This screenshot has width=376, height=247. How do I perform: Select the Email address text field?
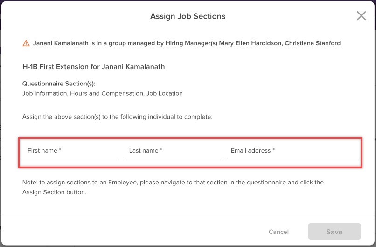[x=292, y=151]
